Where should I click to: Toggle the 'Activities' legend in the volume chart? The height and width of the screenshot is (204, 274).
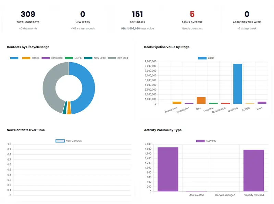pos(206,141)
